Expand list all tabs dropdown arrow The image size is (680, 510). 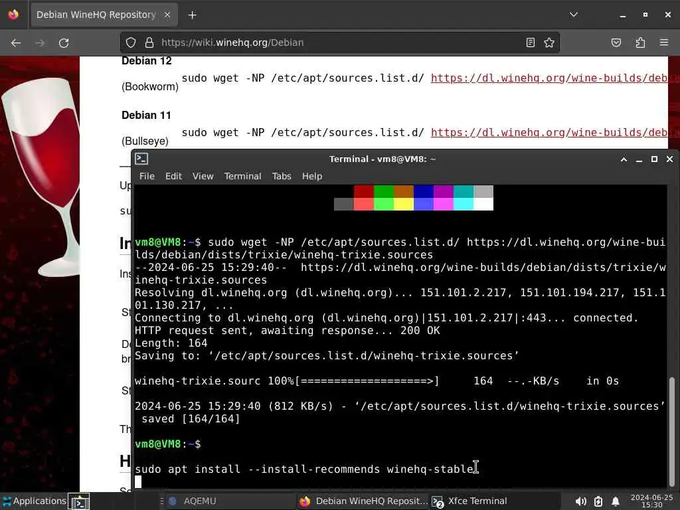pyautogui.click(x=573, y=15)
